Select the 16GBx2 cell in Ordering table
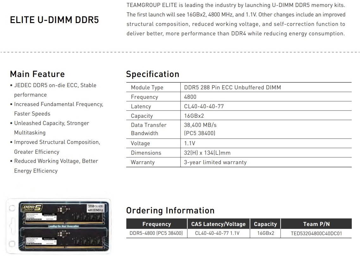The image size is (360, 256). pos(266,233)
